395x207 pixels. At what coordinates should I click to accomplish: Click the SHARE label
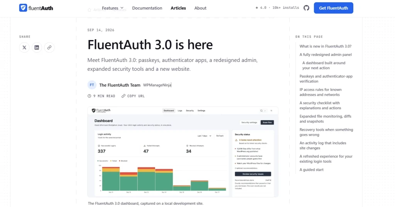pyautogui.click(x=25, y=37)
